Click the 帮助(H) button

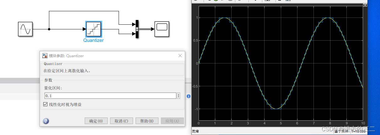tap(147, 121)
